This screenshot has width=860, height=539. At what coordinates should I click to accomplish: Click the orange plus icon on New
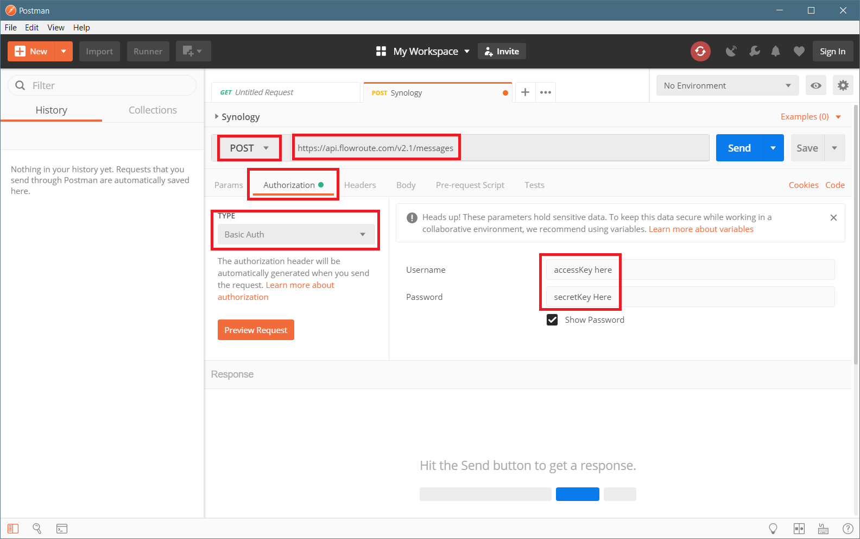click(x=20, y=51)
